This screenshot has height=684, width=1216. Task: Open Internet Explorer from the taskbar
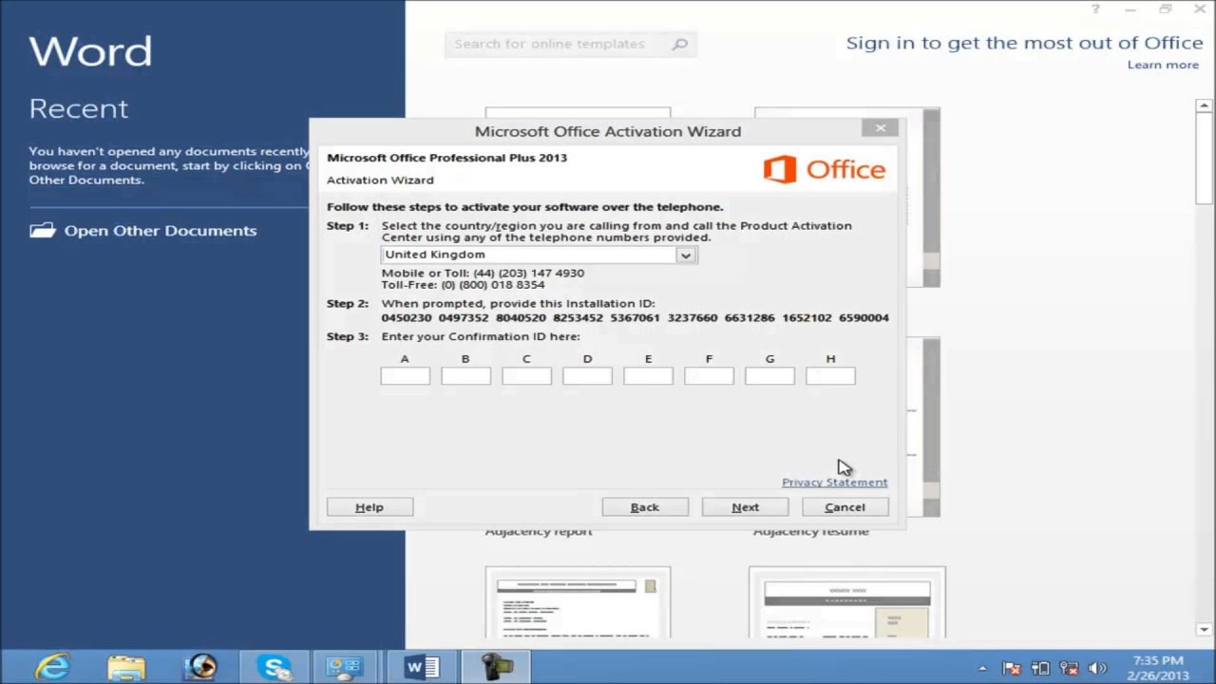point(52,666)
